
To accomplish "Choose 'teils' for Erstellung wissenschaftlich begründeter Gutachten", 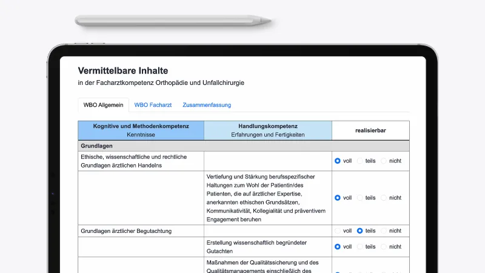I will coord(360,247).
